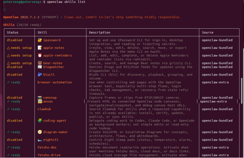Click the blogwatcher newspaper icon
This screenshot has width=244, height=158.
click(40, 67)
